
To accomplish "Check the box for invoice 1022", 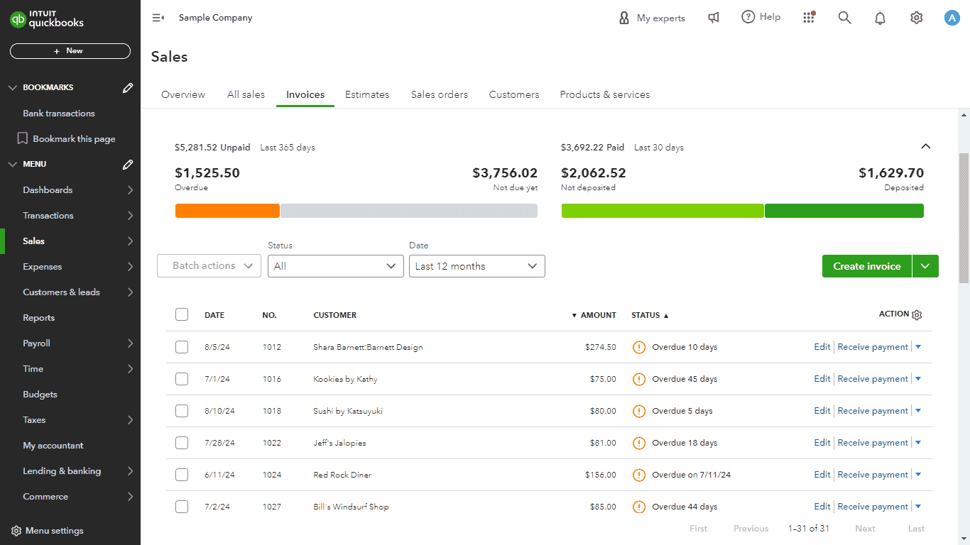I will 182,443.
